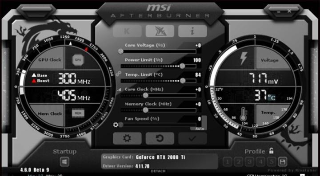Select profile slot 3
Viewport: 320px width, 176px height.
pos(249,162)
